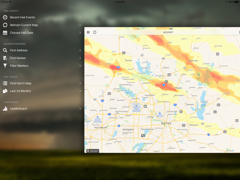Expand Find Hail in Map chevron
Screen dimensions: 240x180
tap(80, 83)
